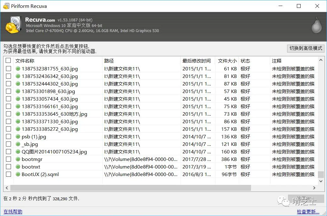Click the list's scroll down arrow

pos(321,181)
